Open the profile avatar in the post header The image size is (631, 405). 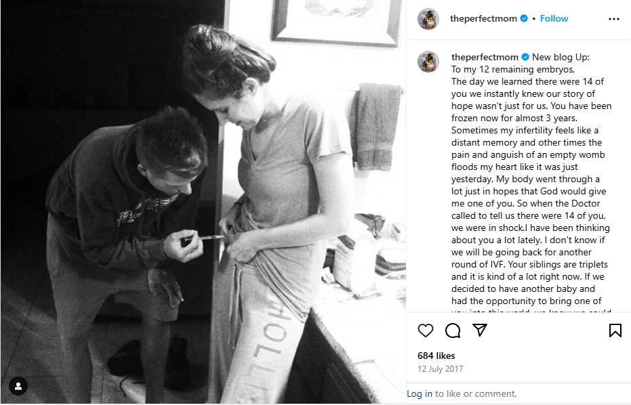coord(428,19)
